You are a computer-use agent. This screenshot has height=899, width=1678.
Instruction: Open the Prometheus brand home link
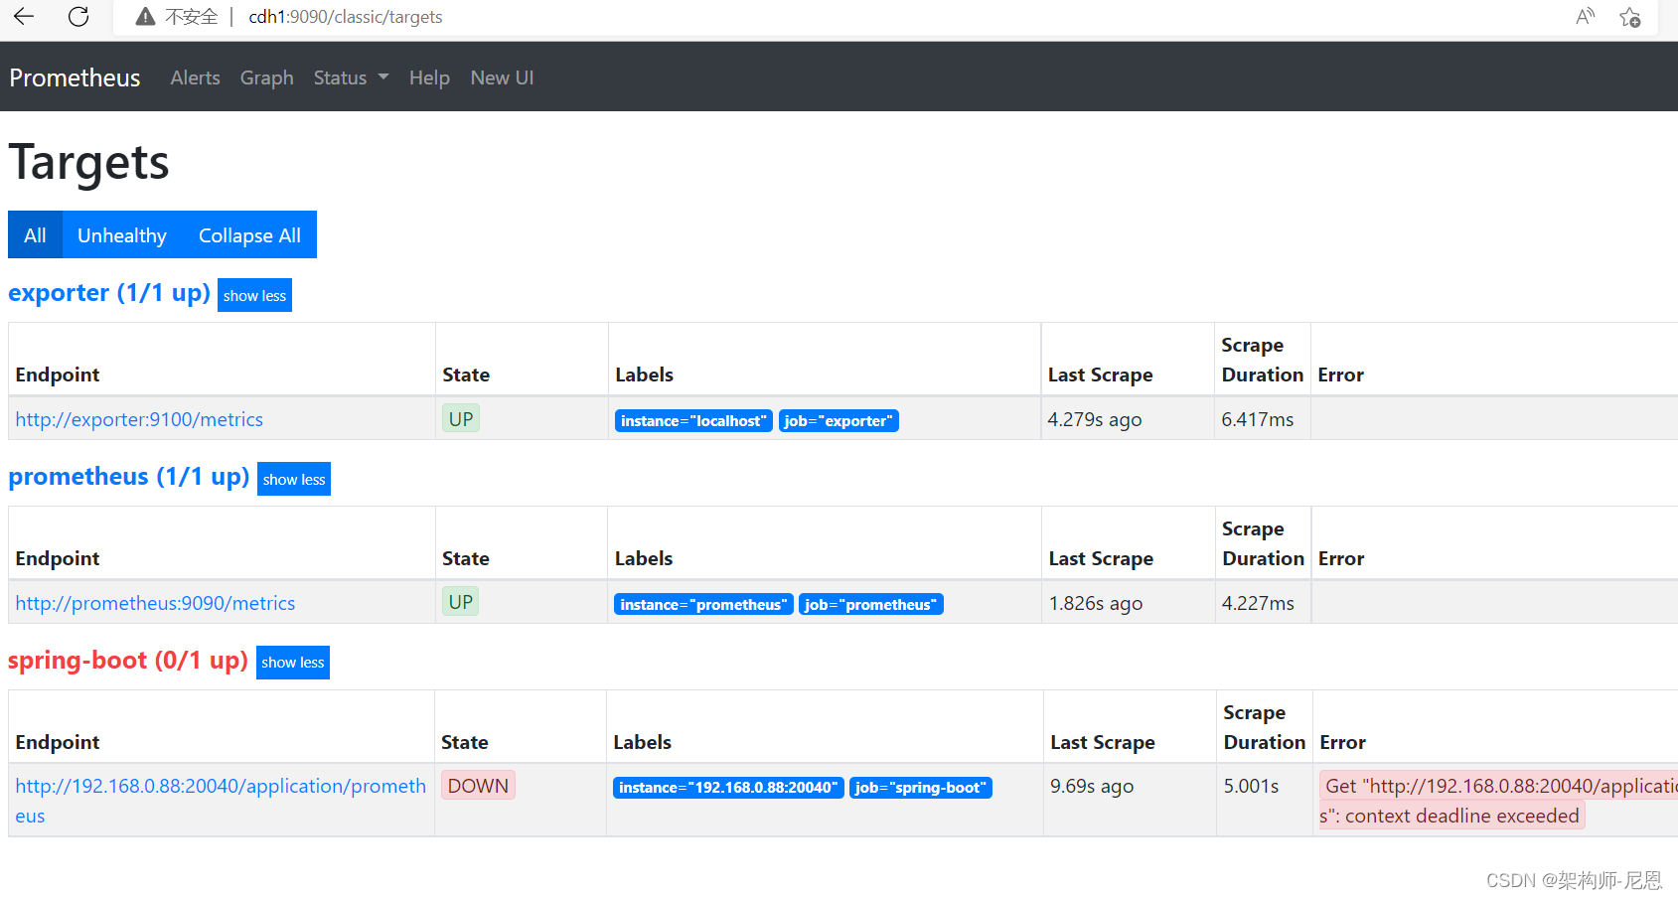75,77
